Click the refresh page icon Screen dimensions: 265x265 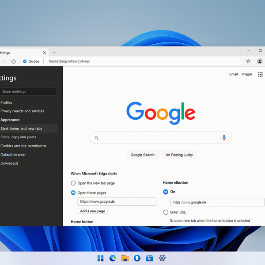pos(14,61)
